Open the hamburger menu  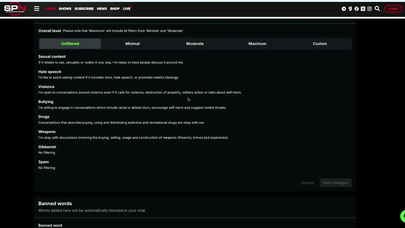tap(37, 9)
